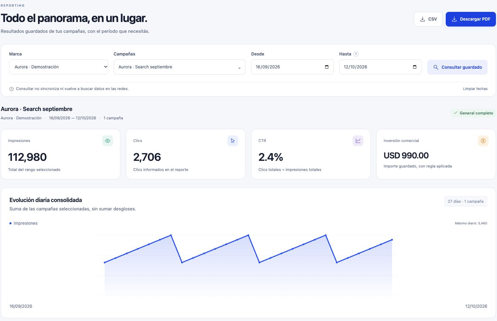Click the chart icon on CTR card
Viewport: 497px width, 321px height.
(x=358, y=141)
